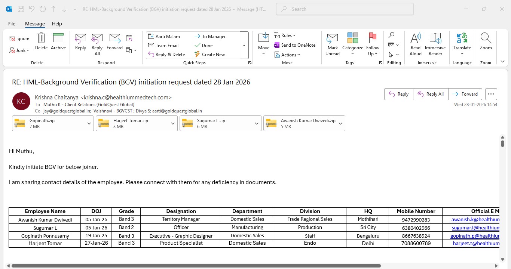Click the Search input box

pyautogui.click(x=344, y=9)
